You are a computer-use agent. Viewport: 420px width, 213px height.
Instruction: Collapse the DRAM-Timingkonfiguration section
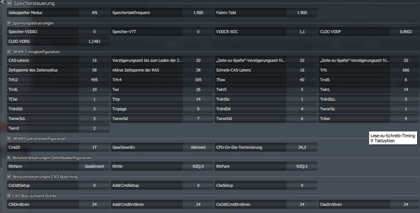click(x=9, y=52)
